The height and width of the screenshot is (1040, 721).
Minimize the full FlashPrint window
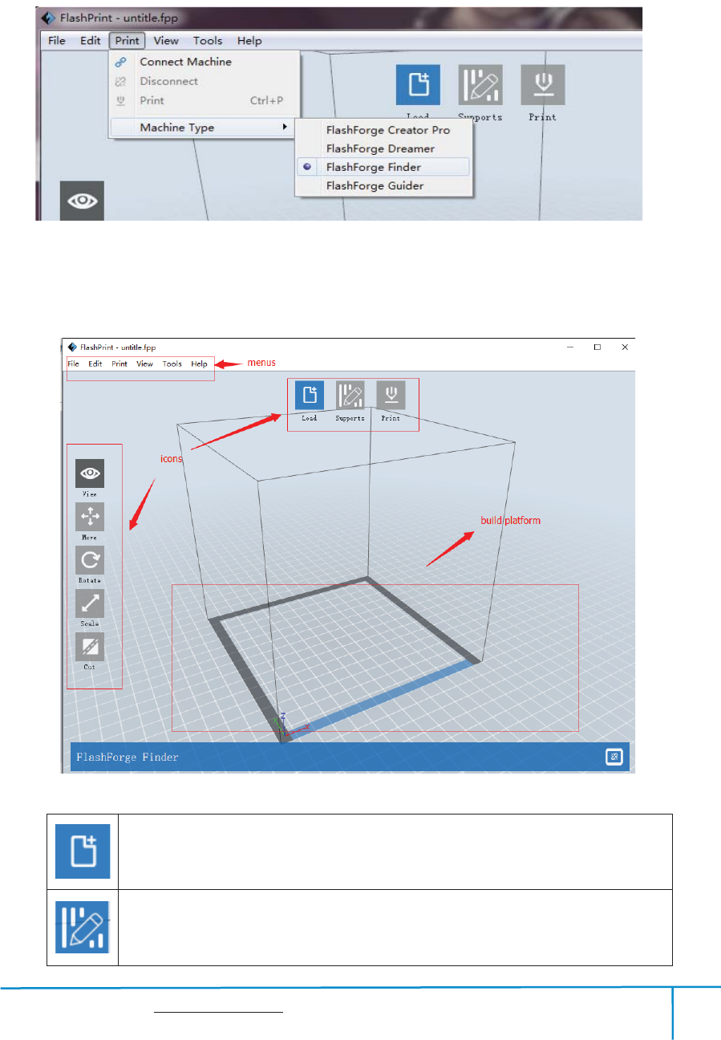pyautogui.click(x=570, y=347)
